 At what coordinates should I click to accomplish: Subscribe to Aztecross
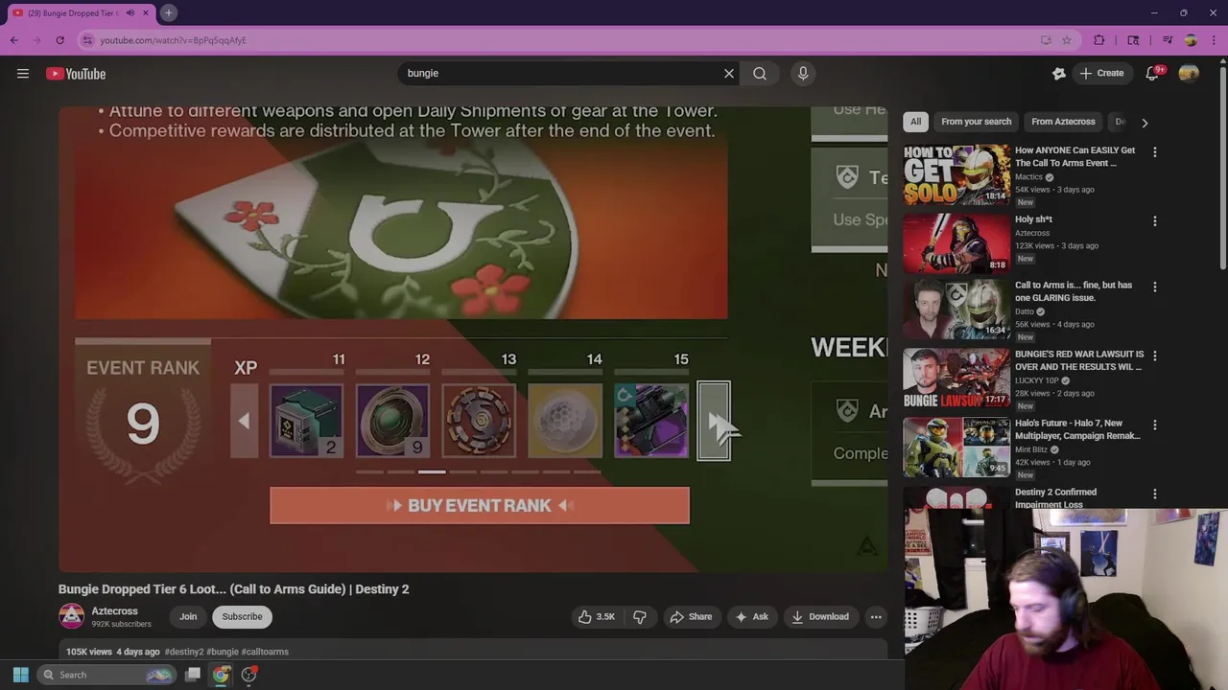(242, 616)
